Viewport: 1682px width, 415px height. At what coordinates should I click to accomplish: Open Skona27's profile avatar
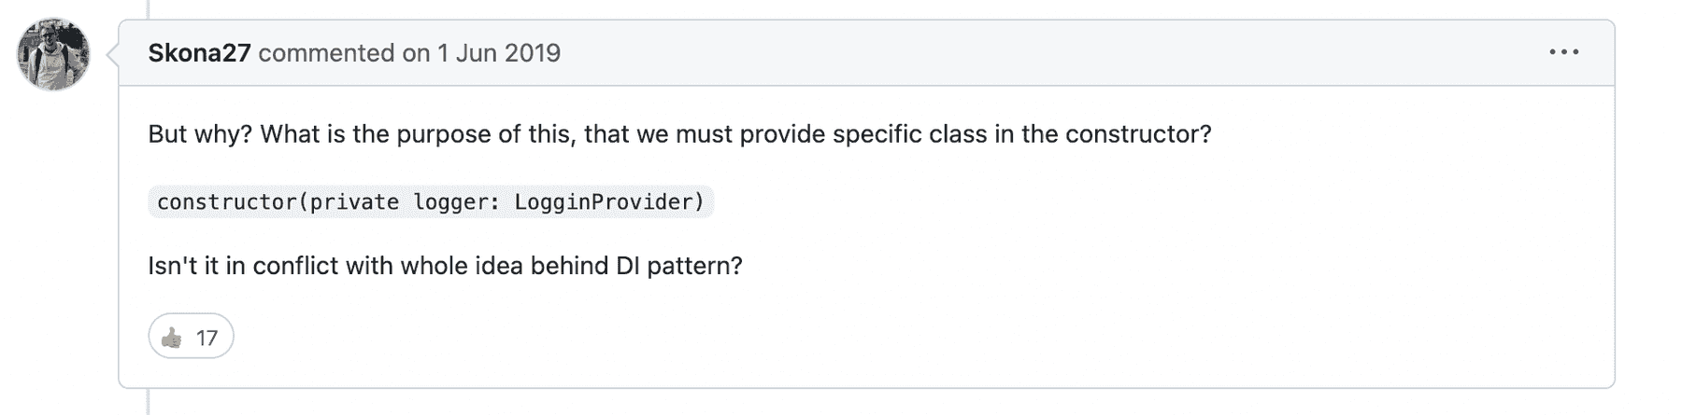coord(53,54)
